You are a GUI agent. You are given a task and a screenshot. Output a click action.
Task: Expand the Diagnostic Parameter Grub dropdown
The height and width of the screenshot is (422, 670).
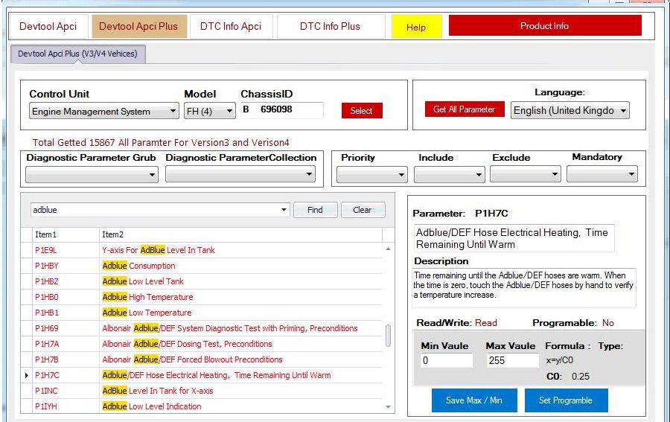click(x=92, y=175)
